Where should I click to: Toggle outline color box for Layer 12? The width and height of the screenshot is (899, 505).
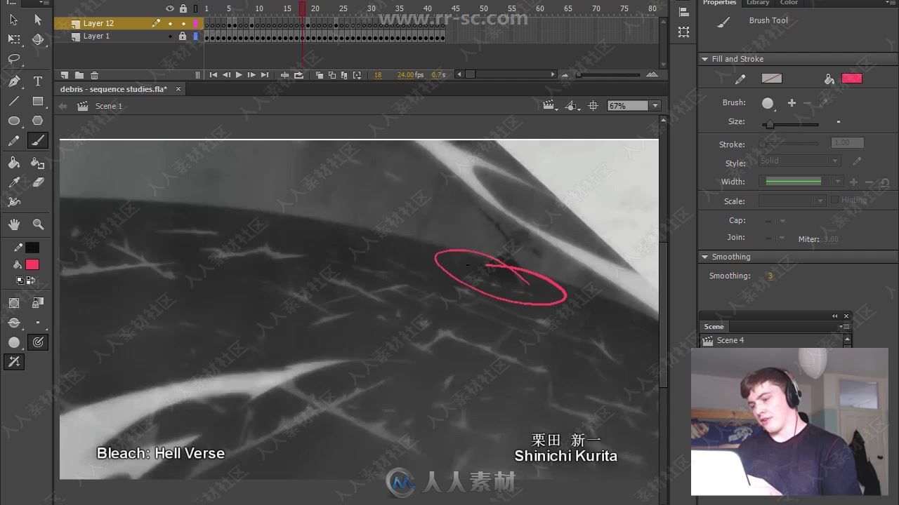click(196, 23)
